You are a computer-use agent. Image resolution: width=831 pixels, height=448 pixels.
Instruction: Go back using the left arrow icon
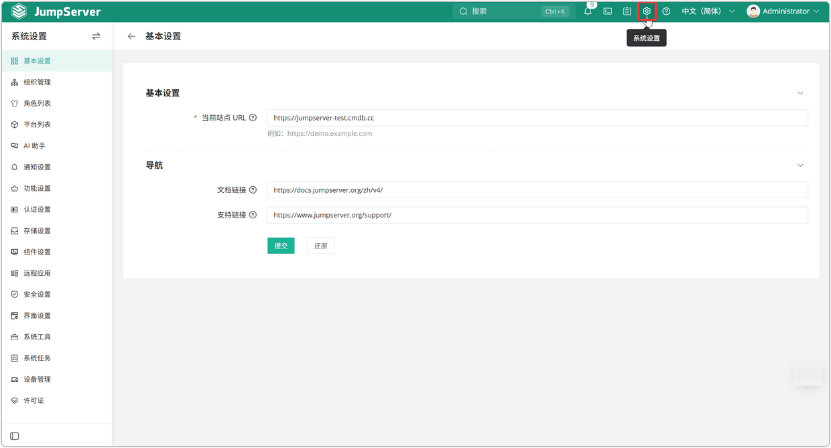coord(131,37)
